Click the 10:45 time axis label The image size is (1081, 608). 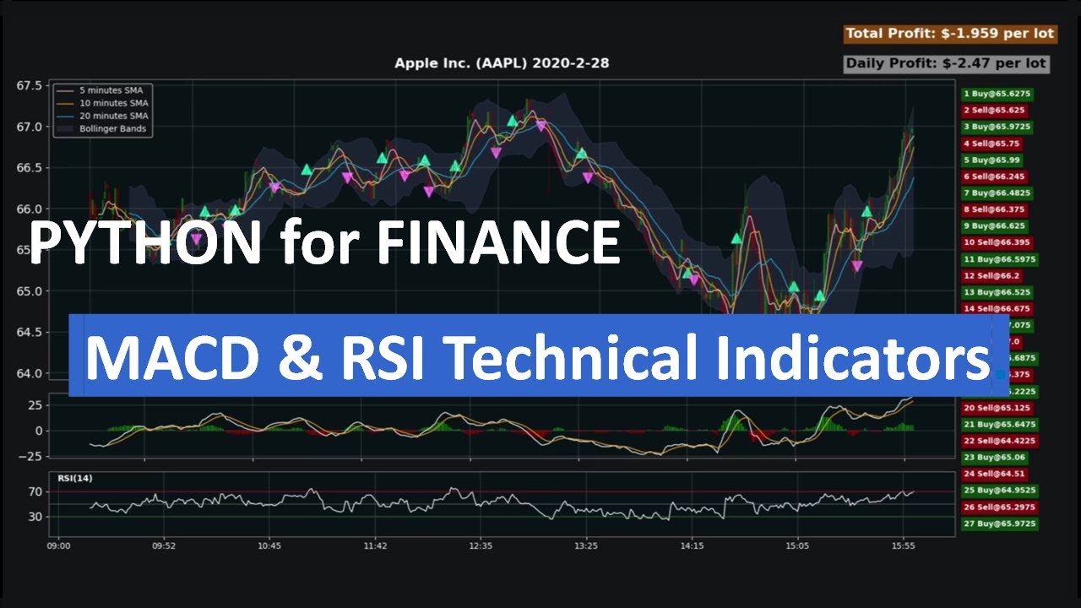tap(269, 546)
